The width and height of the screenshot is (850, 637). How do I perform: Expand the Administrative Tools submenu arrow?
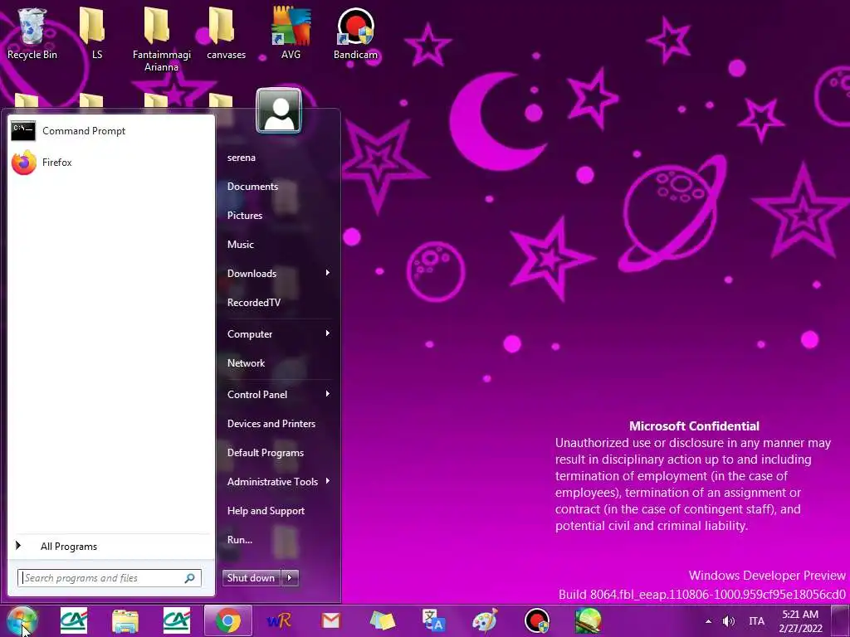coord(327,482)
